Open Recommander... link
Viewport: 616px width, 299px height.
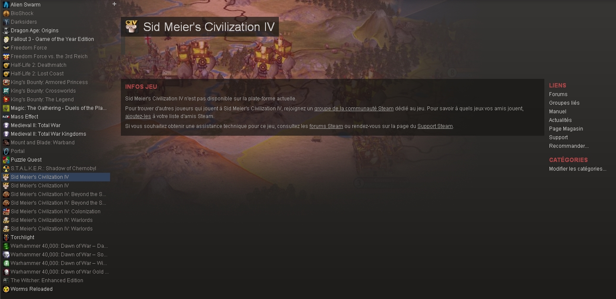tap(569, 146)
